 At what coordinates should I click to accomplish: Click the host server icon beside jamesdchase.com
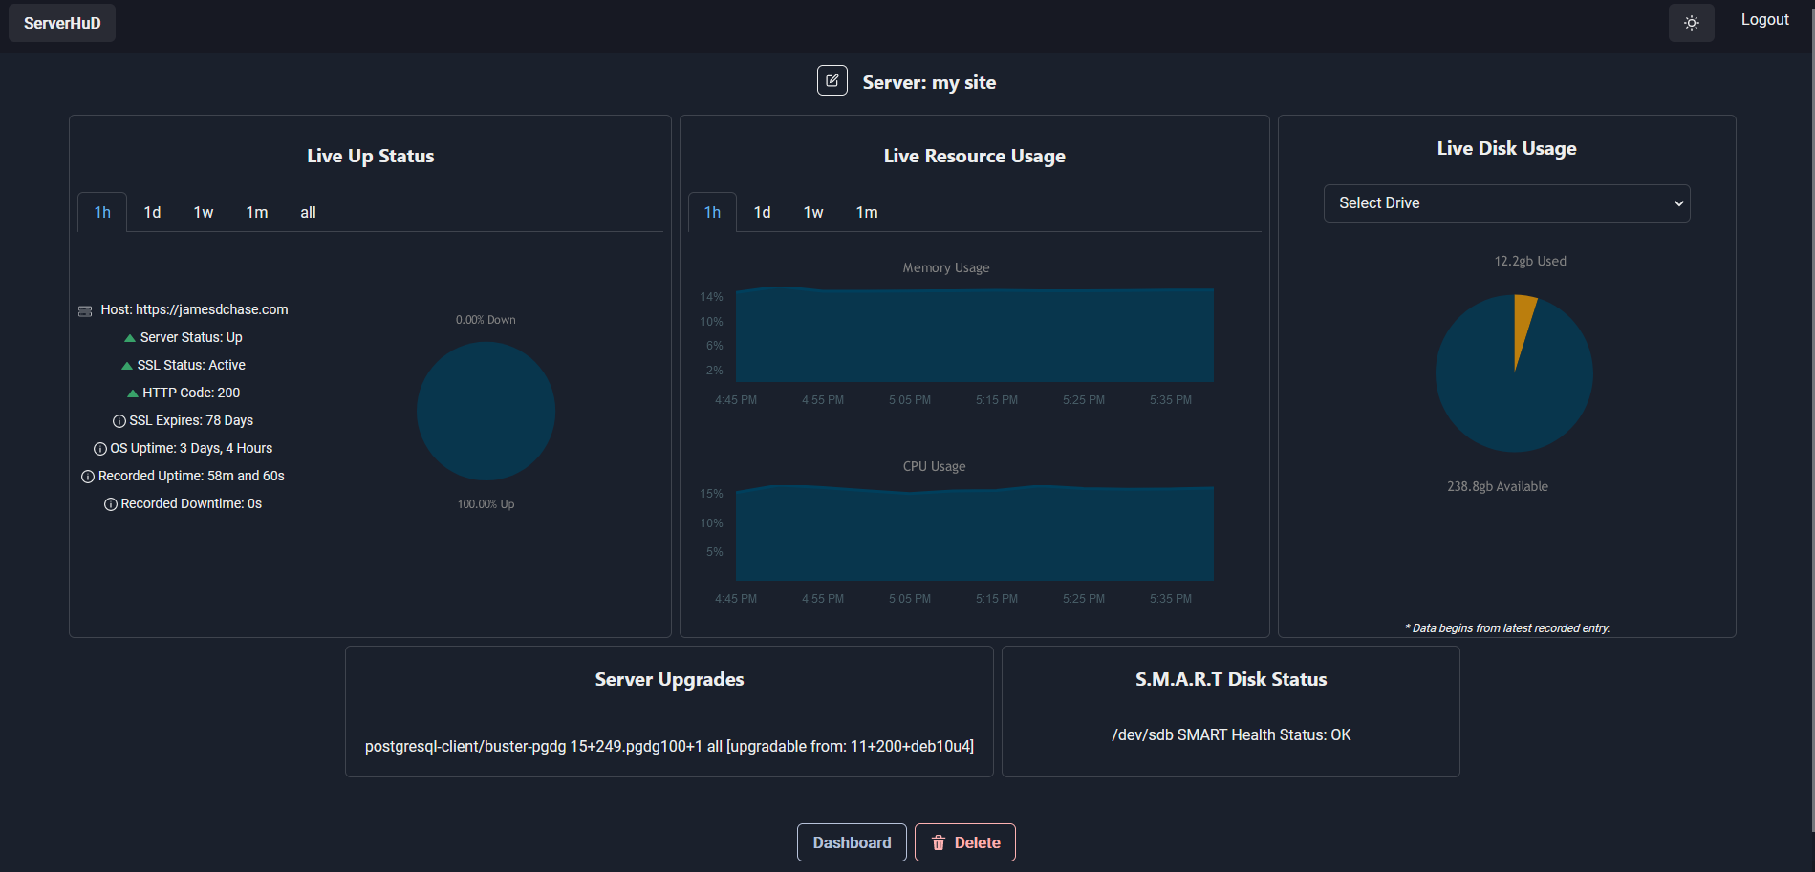[x=85, y=310]
